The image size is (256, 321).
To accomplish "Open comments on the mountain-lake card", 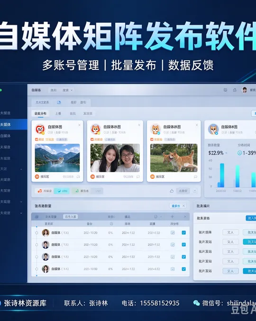I will (x=78, y=176).
